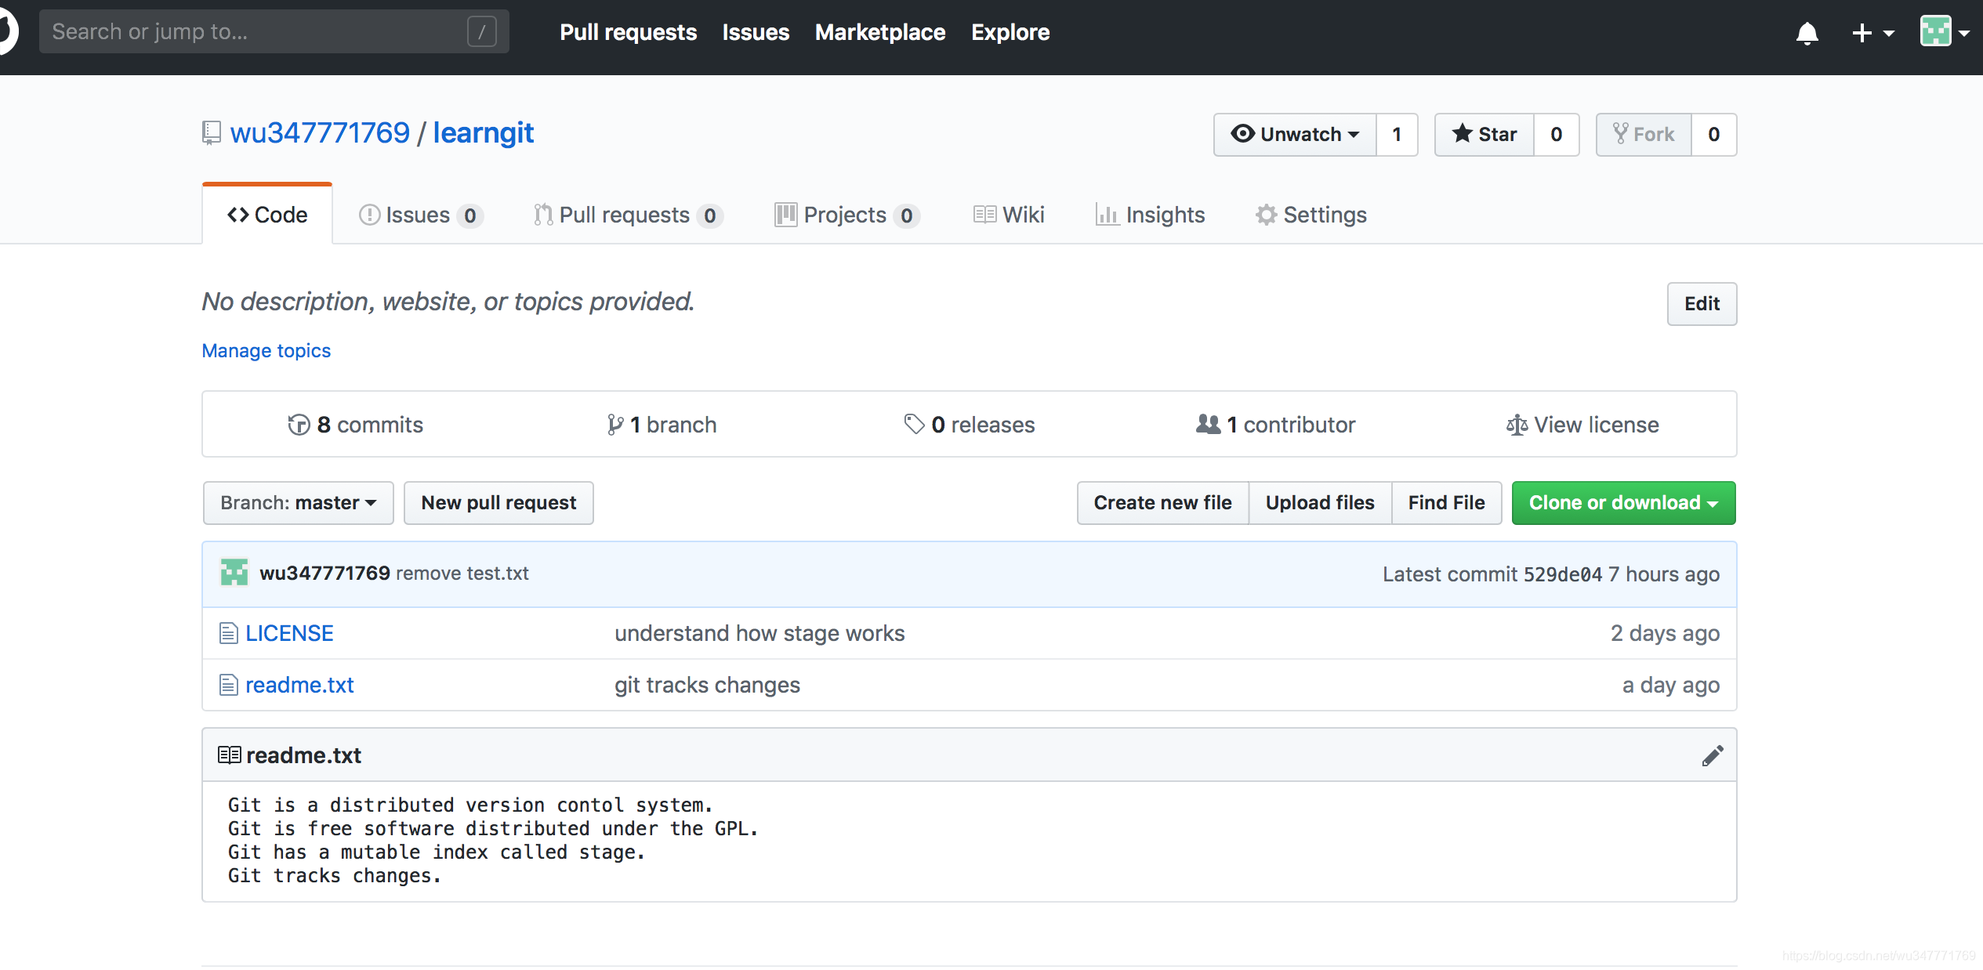Click Find File button
Image resolution: width=1983 pixels, height=970 pixels.
[1446, 503]
